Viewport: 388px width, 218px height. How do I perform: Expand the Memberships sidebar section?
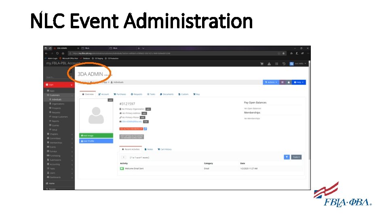point(59,143)
